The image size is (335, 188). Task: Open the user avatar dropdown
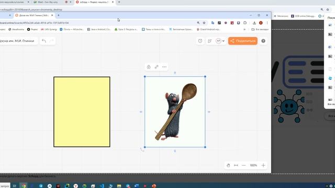click(220, 41)
